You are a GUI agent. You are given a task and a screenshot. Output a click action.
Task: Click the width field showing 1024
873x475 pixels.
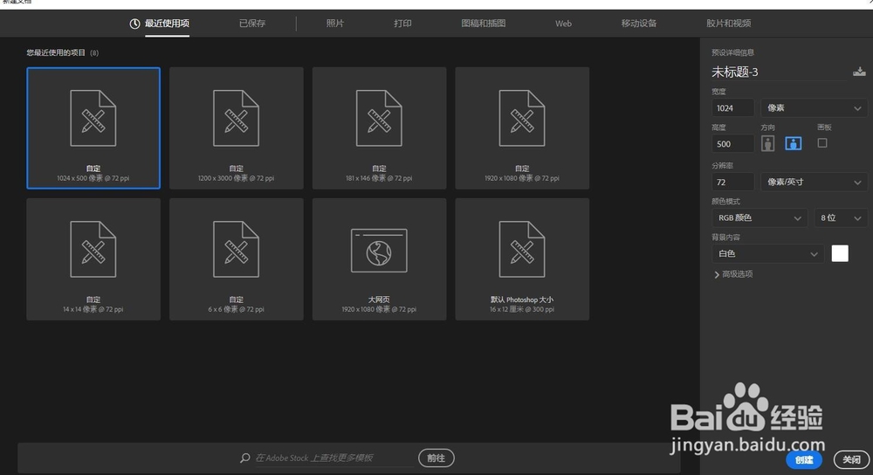pyautogui.click(x=732, y=108)
